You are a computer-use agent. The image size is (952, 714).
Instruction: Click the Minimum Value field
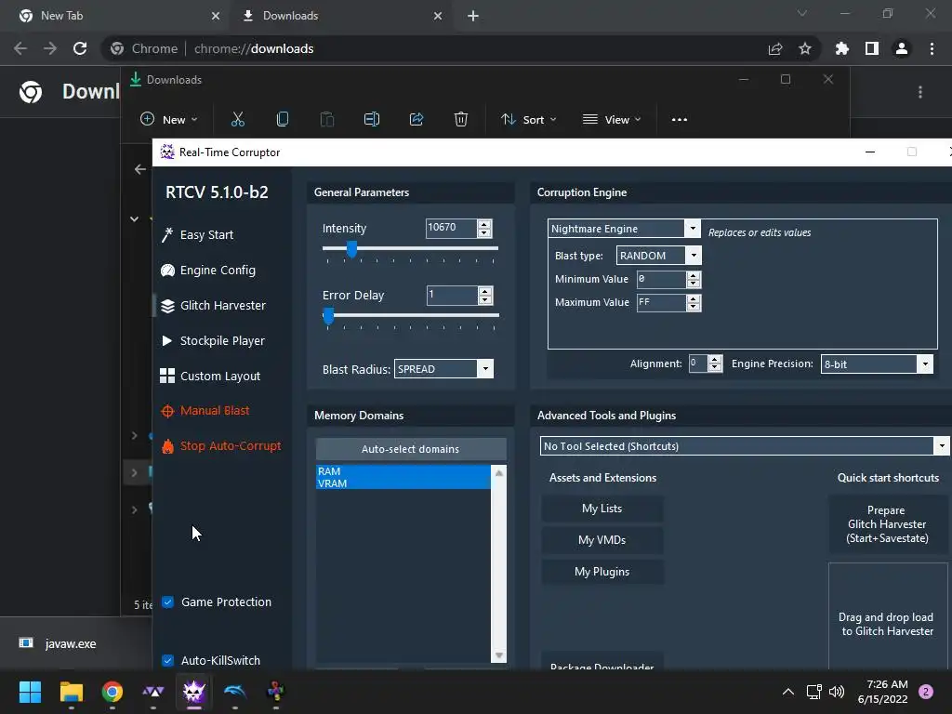tap(661, 279)
